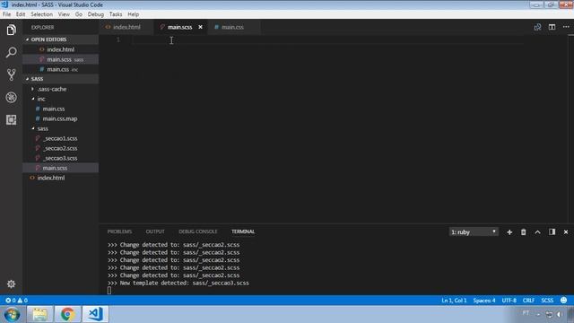Screen dimensions: 574x323
Task: Collapse the SASS workspace section
Action: (x=60, y=79)
